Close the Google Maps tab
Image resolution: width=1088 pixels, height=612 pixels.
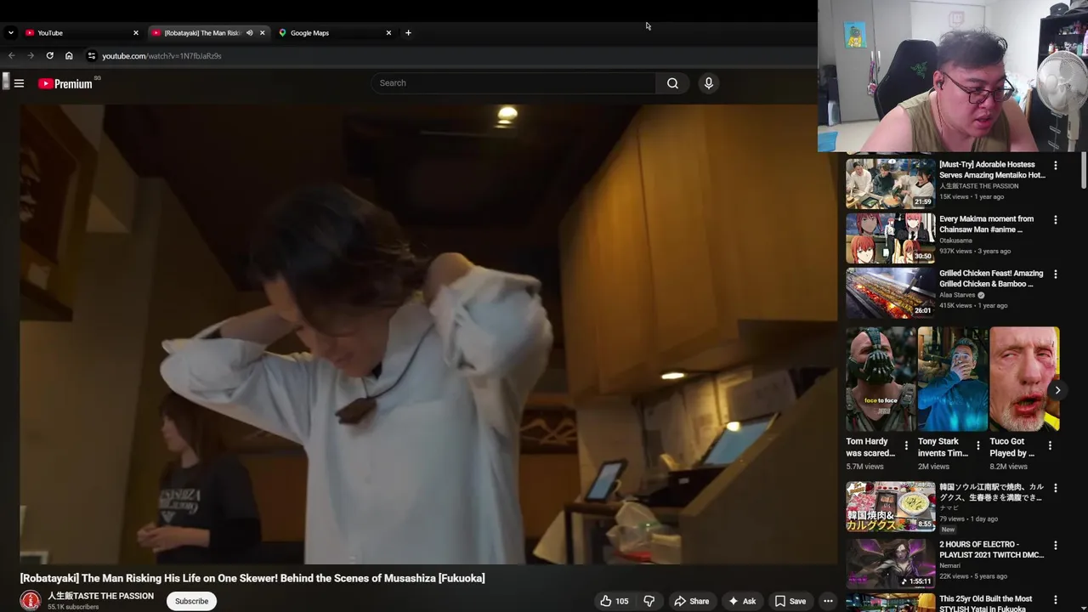click(x=388, y=33)
